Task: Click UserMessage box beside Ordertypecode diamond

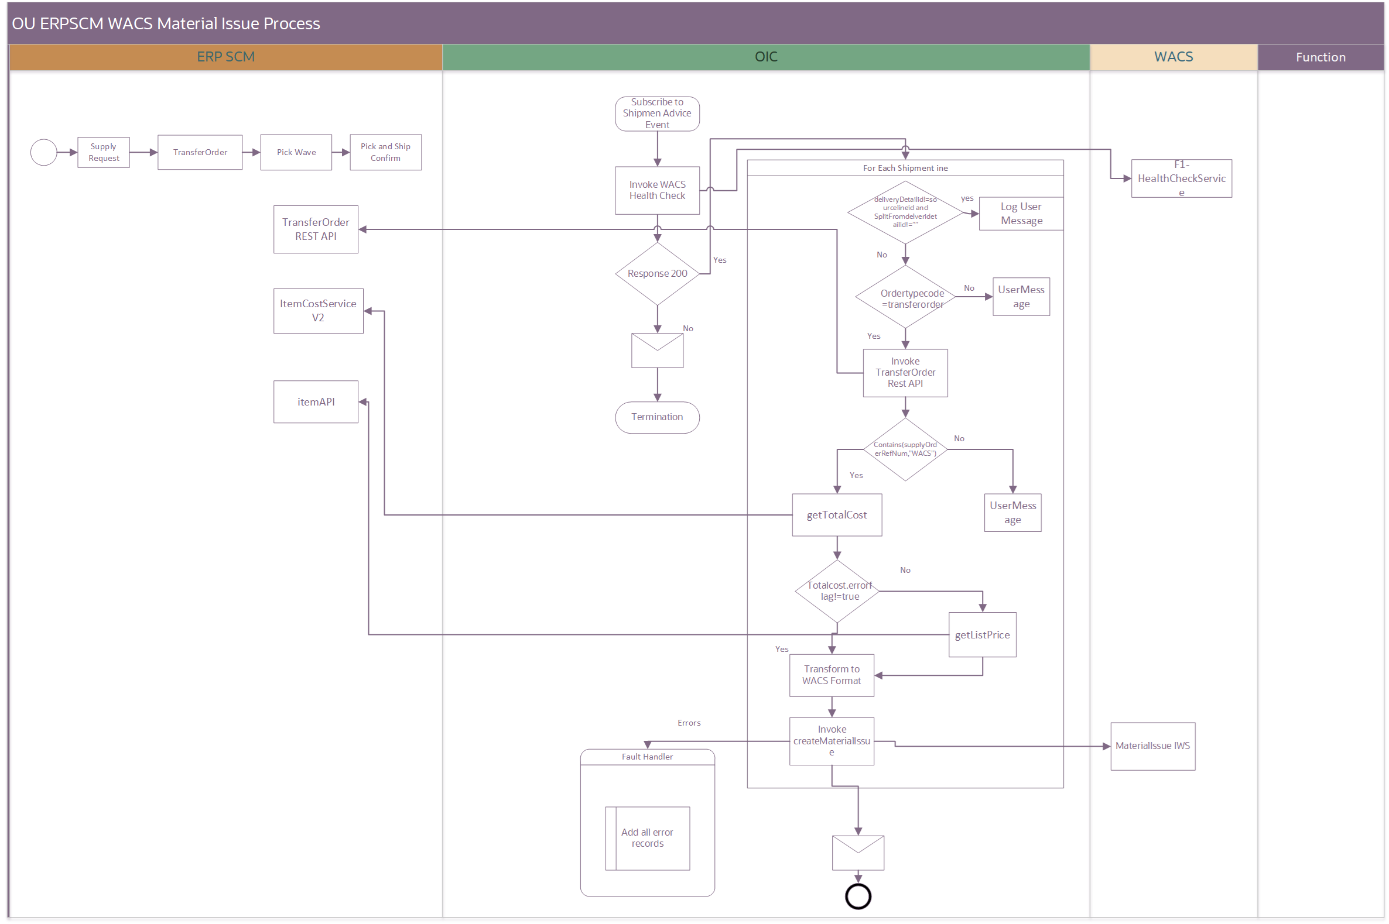Action: pos(1022,297)
